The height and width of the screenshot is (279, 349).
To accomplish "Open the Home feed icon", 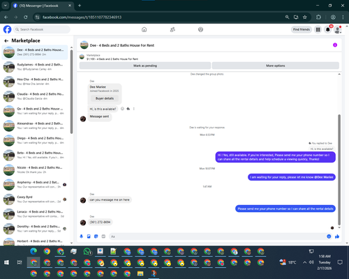I will point(144,29).
